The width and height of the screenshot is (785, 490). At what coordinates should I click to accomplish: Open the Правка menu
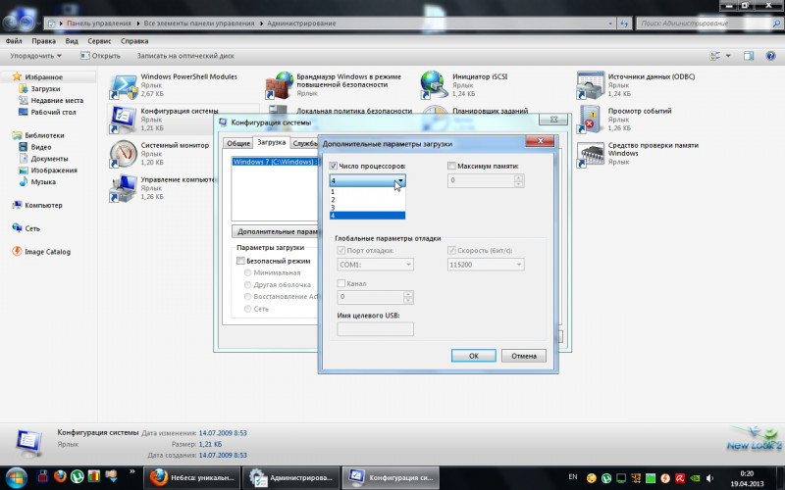[43, 41]
